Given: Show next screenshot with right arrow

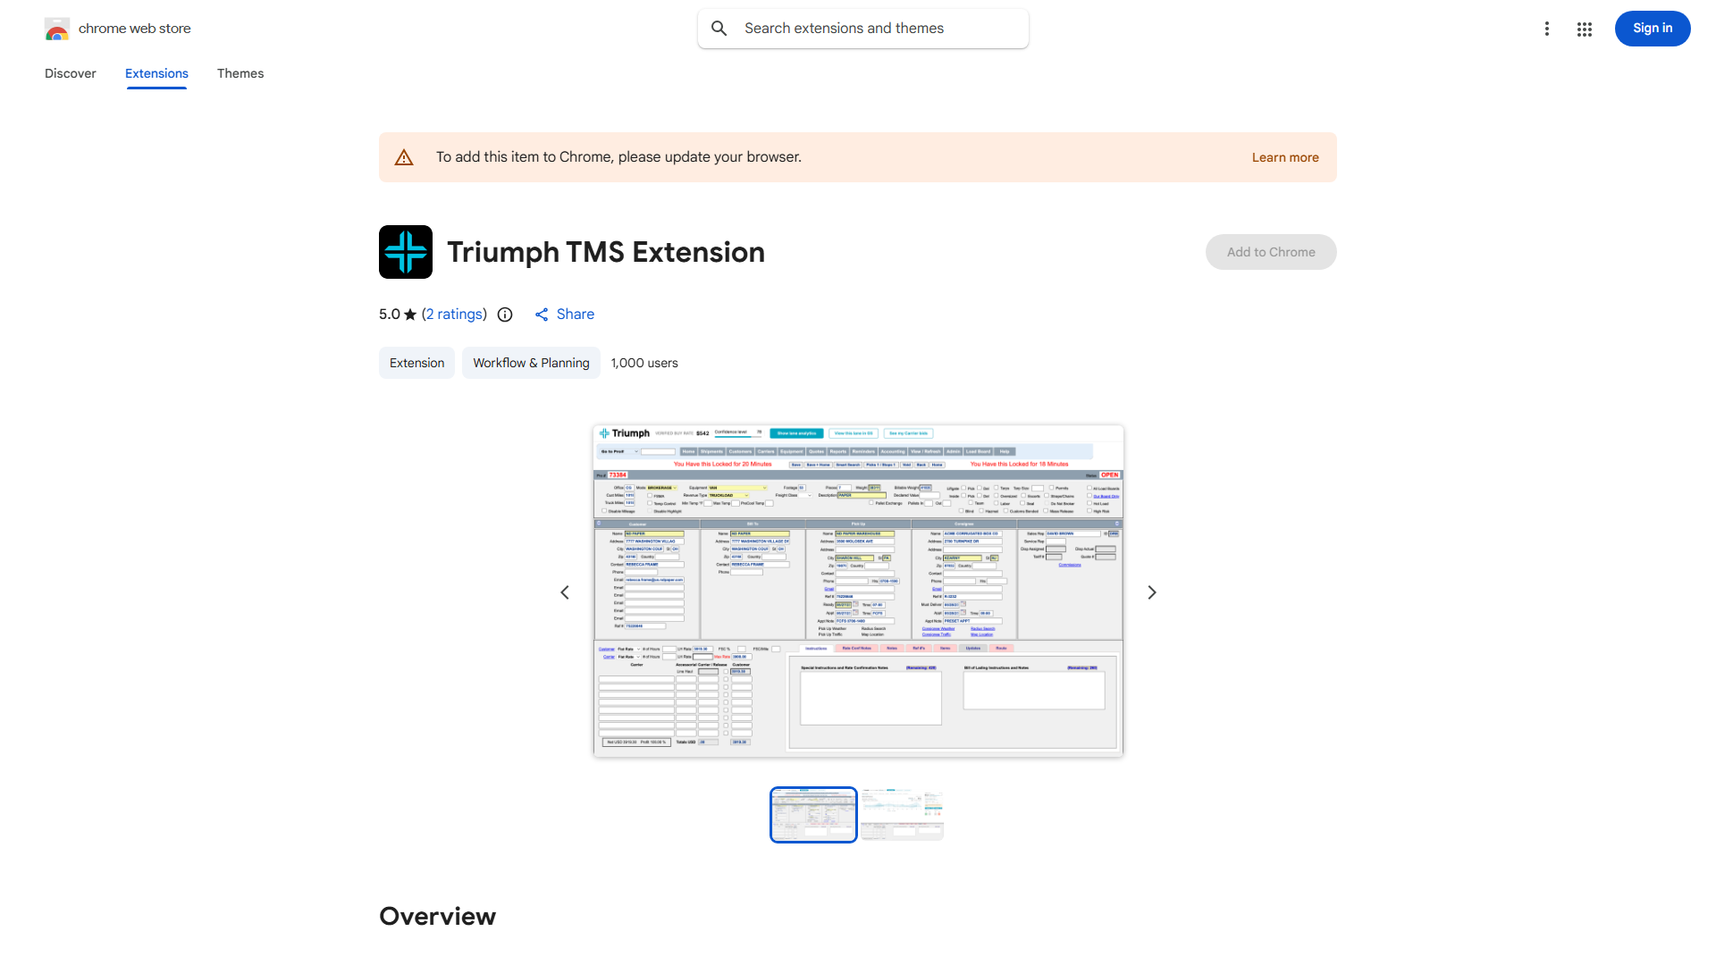Looking at the screenshot, I should click(1151, 592).
